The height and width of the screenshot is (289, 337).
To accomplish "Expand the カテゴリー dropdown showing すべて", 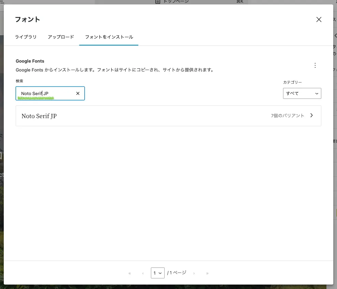I will [x=302, y=93].
